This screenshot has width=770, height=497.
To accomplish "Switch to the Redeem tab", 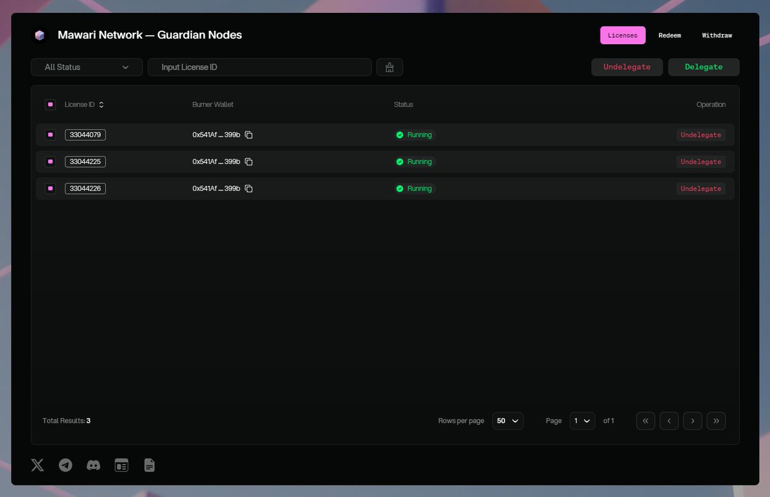I will [x=669, y=35].
